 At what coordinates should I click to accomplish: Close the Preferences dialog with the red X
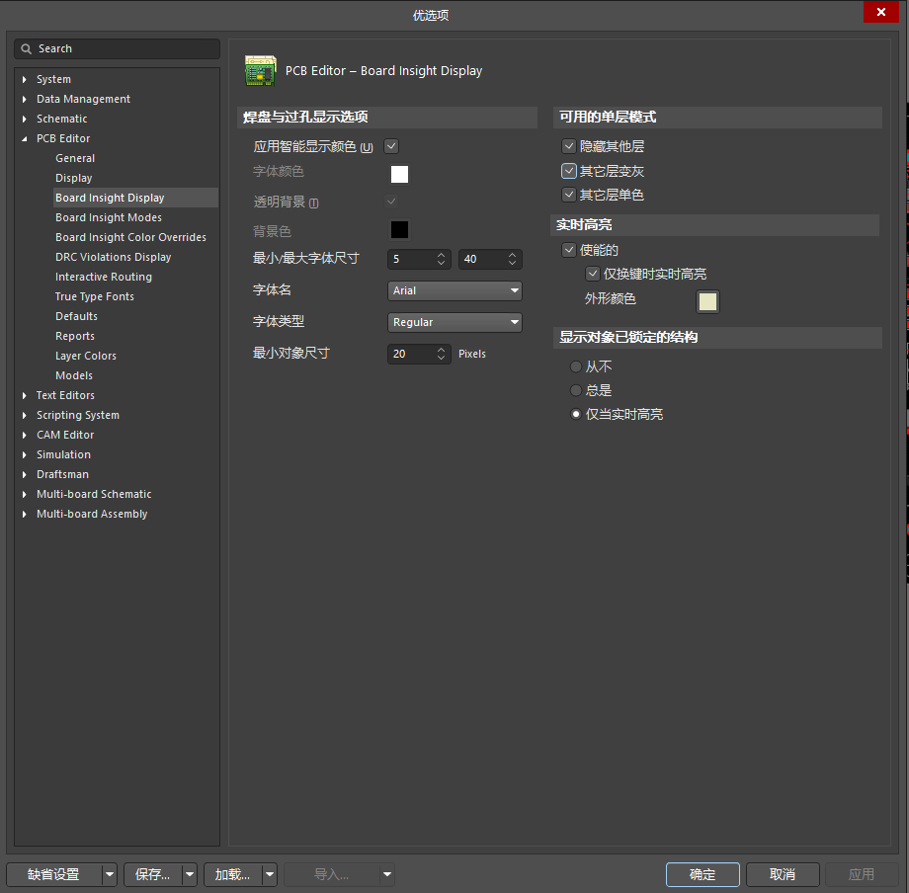point(880,12)
